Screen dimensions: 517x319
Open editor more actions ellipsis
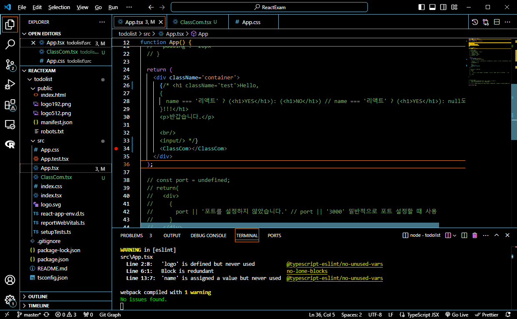click(507, 22)
